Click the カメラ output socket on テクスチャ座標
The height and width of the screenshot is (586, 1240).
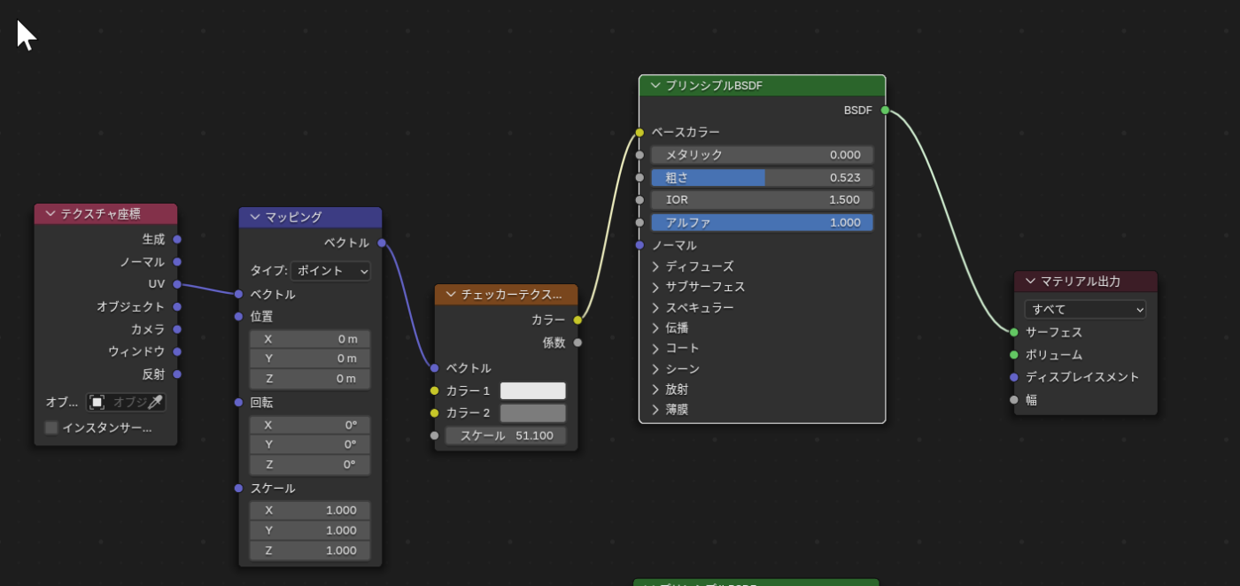pyautogui.click(x=177, y=329)
